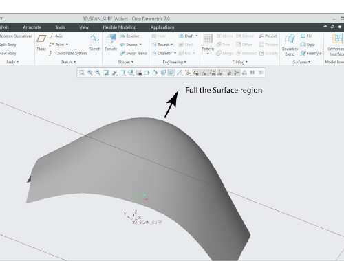Click the New Body command
Viewport: 344px width, 261px height.
[x=8, y=54]
